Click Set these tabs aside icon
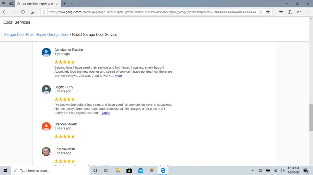The image size is (313, 175). pyautogui.click(x=11, y=3)
